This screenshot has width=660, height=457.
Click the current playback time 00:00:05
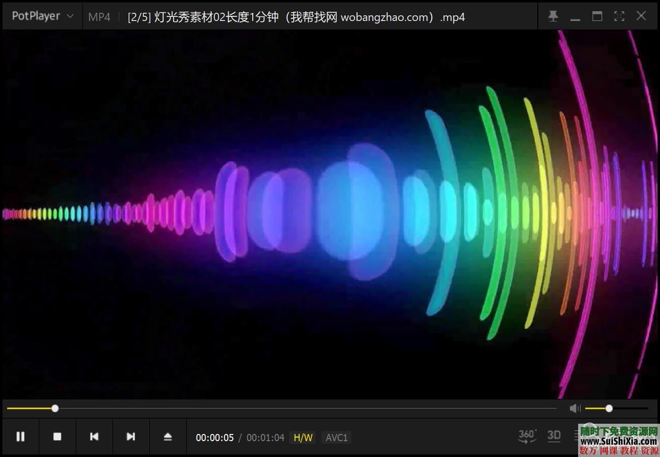pyautogui.click(x=214, y=438)
